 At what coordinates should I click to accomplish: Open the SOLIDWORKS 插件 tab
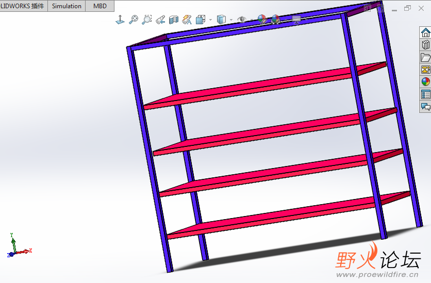pos(24,6)
